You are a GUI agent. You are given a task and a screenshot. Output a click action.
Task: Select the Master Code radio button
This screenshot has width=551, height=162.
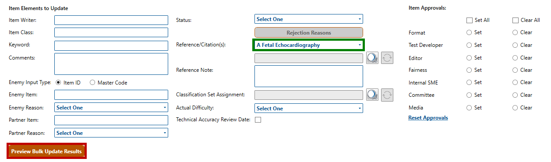[92, 82]
